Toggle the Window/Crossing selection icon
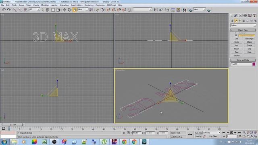Image resolution: width=258 pixels, height=145 pixels. click(58, 10)
